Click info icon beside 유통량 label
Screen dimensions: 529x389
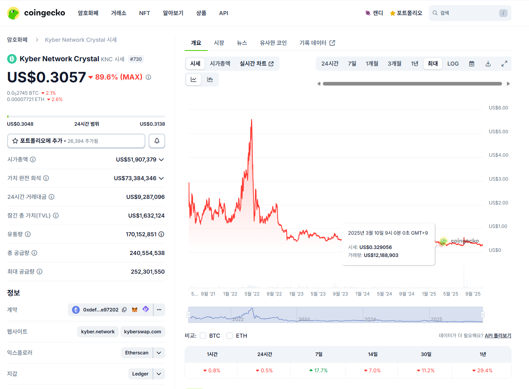pos(28,234)
